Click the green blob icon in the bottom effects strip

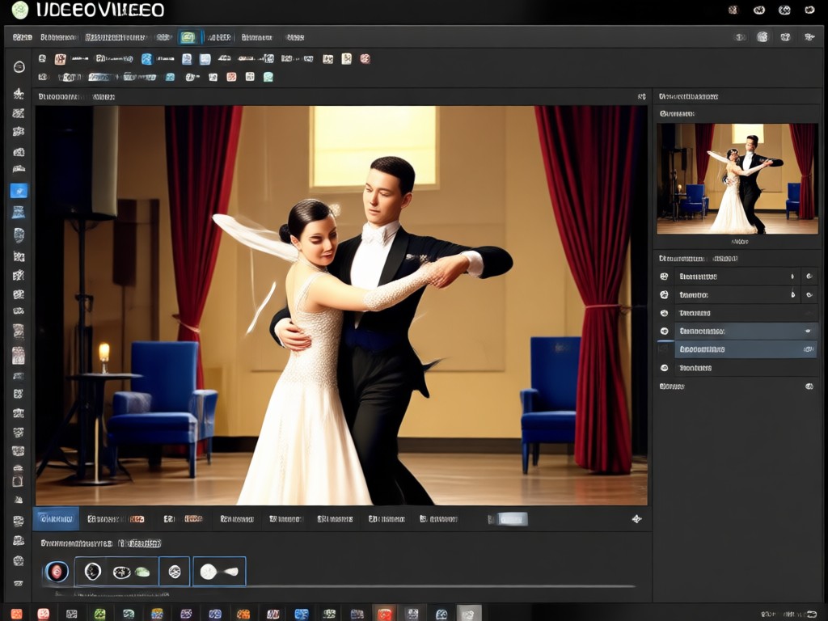[x=142, y=572]
